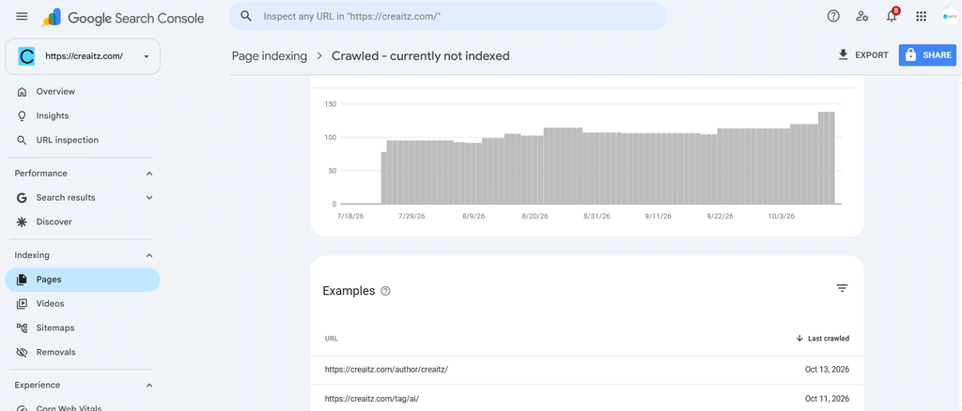Open the creaitz.com property selector dropdown
Screen dimensions: 962x411
click(83, 56)
